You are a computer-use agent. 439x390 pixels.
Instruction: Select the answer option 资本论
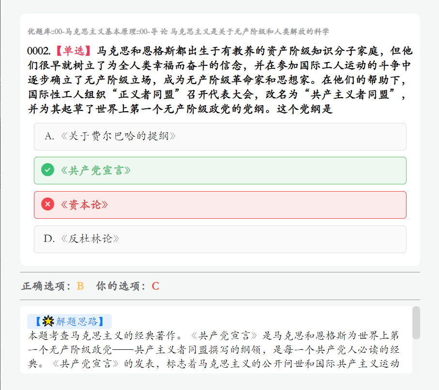point(220,205)
